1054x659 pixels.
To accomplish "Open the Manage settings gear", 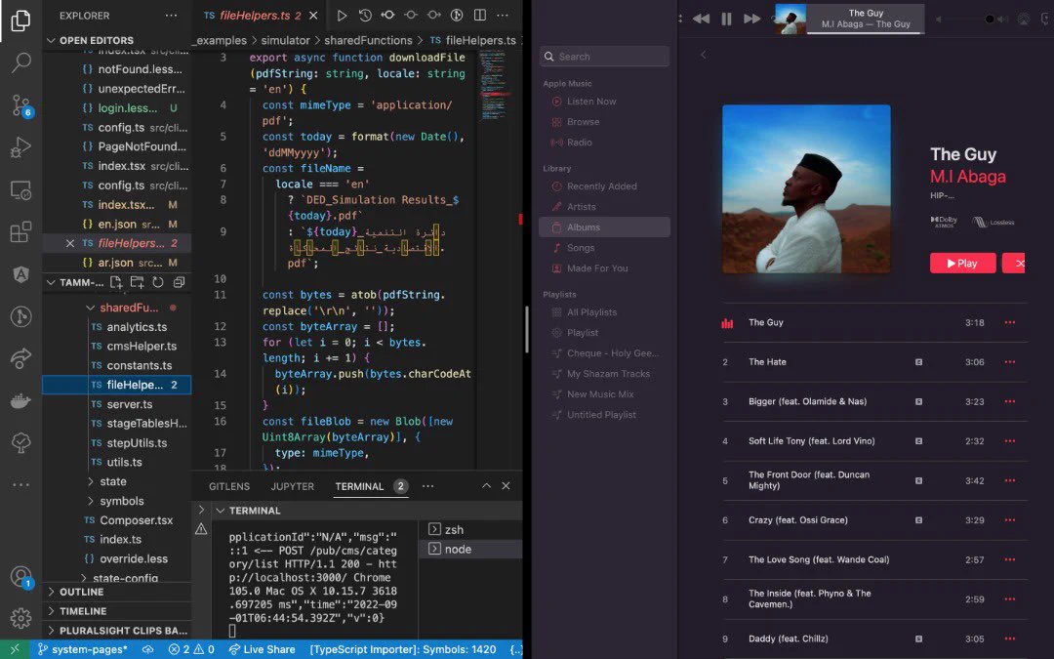I will click(x=20, y=617).
